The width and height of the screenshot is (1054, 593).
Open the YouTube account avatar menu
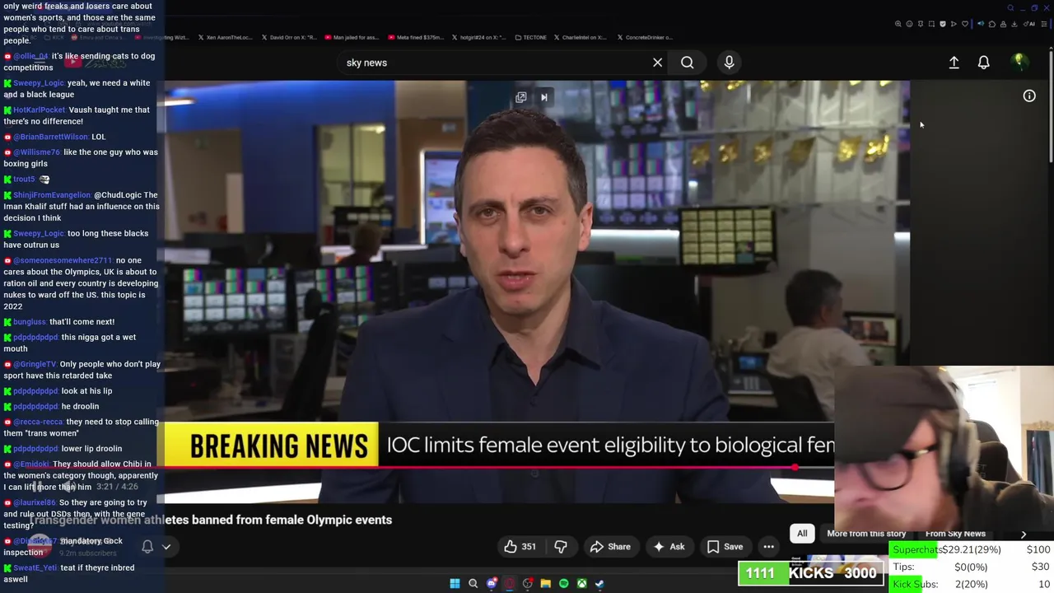(x=1019, y=63)
